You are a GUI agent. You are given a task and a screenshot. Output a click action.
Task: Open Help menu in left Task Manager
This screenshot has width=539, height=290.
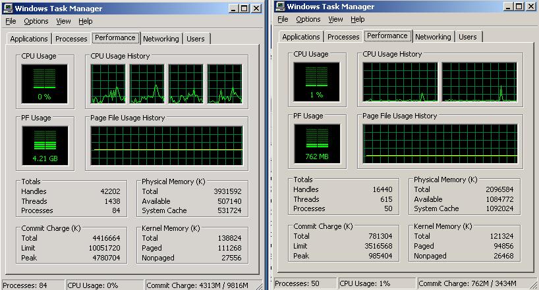click(85, 21)
